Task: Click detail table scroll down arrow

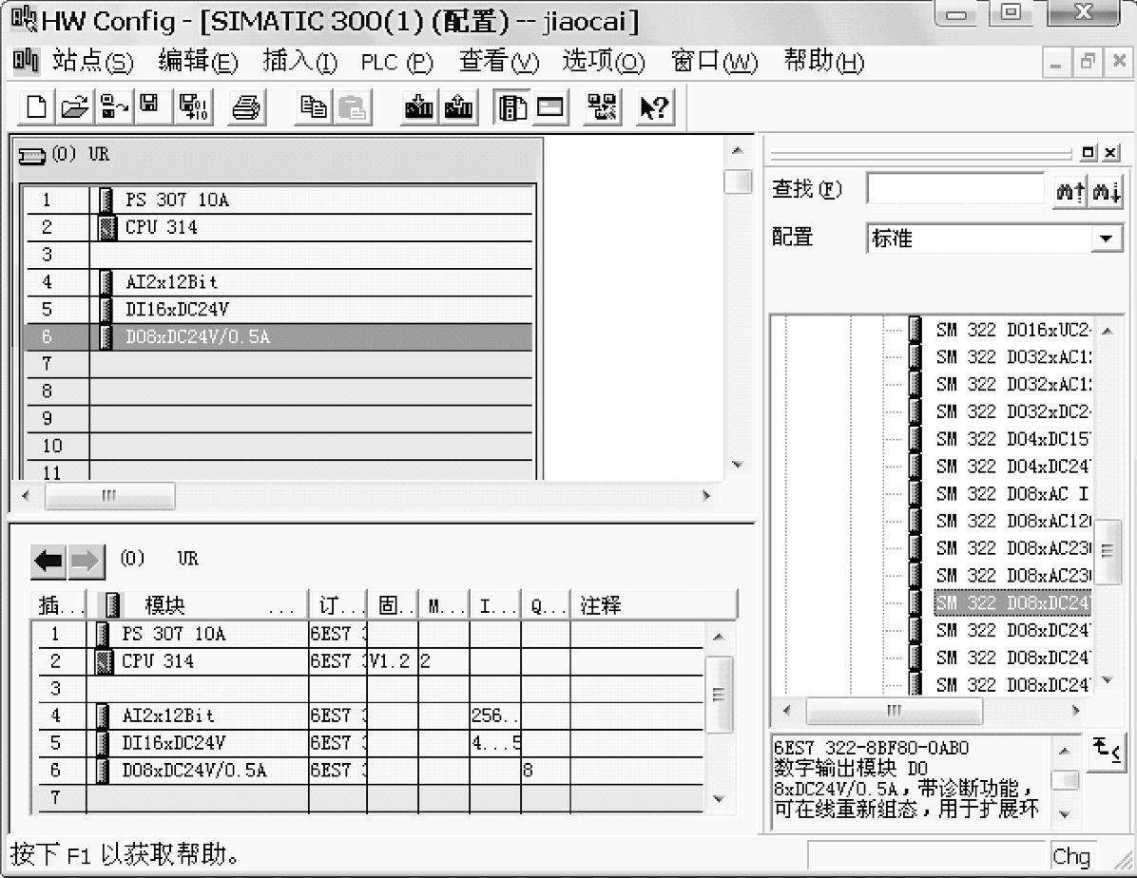Action: pyautogui.click(x=719, y=799)
